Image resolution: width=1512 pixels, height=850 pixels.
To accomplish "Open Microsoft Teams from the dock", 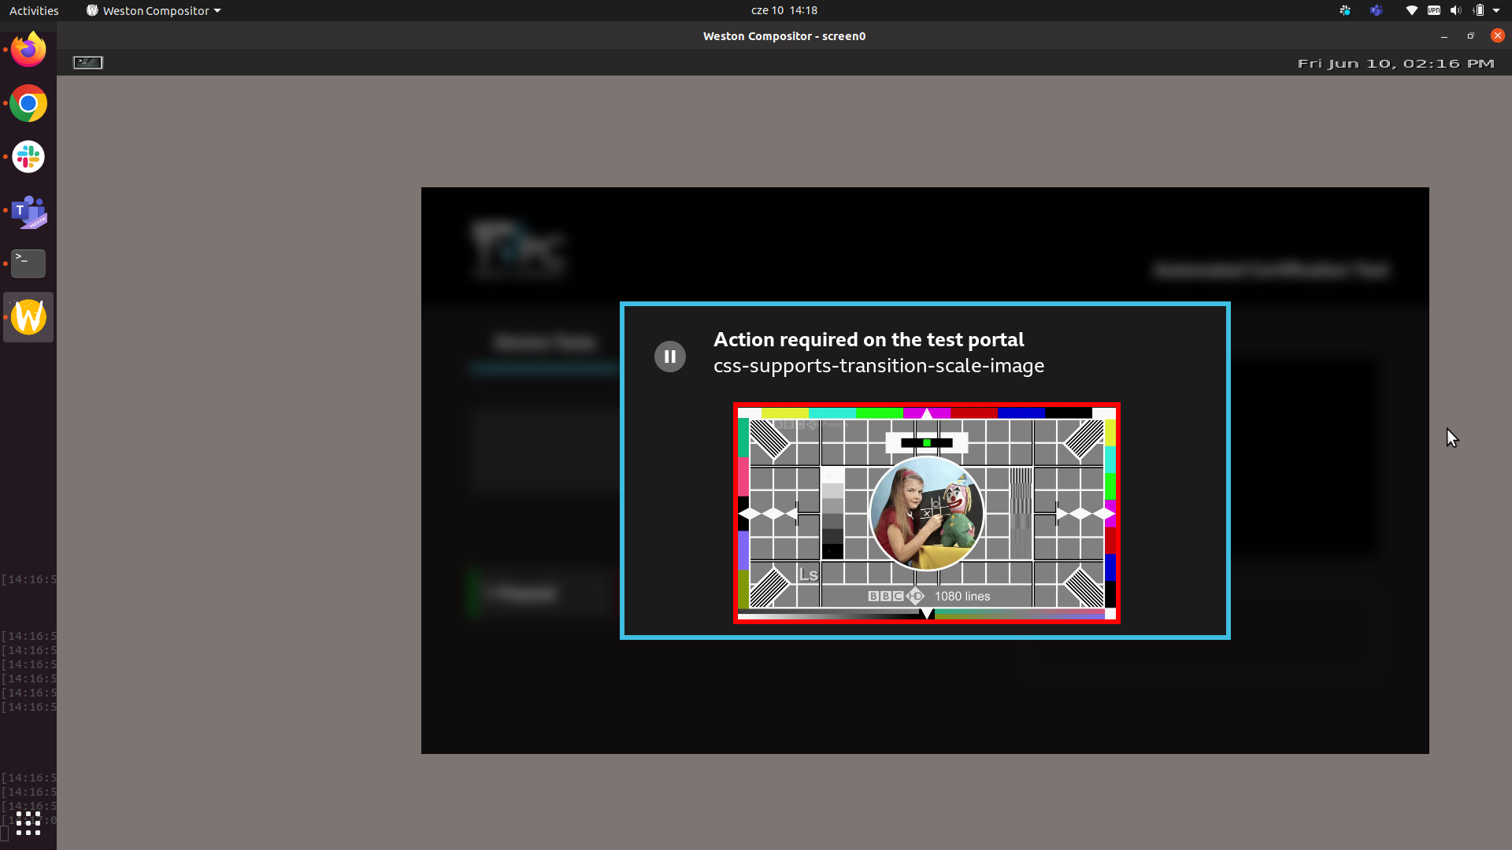I will (x=28, y=211).
